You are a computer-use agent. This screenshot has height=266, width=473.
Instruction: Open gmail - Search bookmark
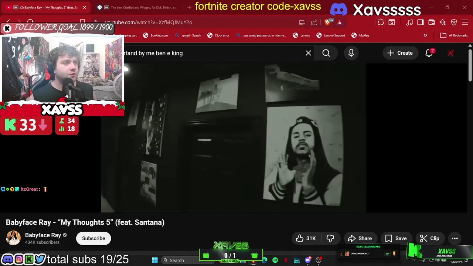[x=188, y=35]
